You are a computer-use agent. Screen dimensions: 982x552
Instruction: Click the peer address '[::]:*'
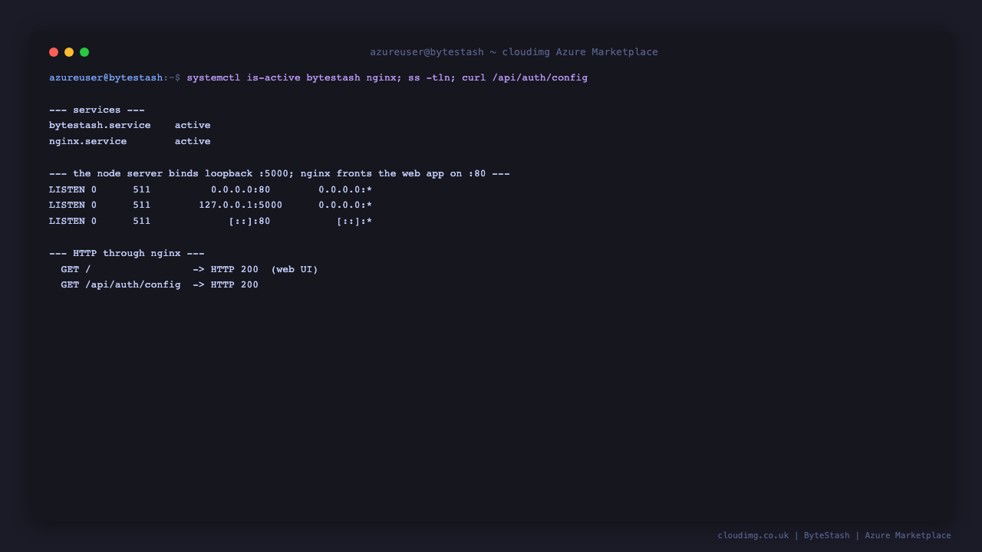[x=354, y=221]
